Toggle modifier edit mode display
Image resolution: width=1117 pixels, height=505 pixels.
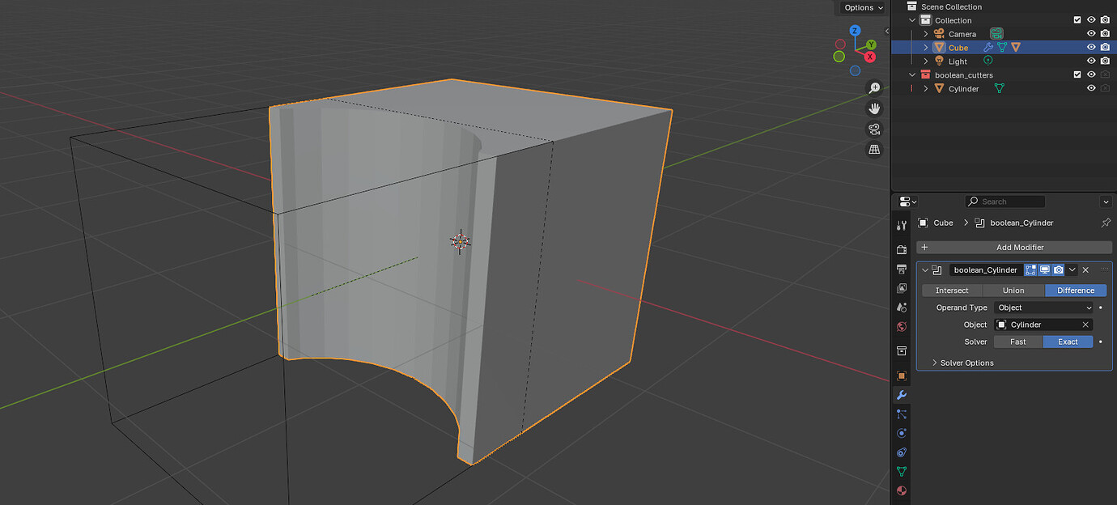tap(1031, 270)
